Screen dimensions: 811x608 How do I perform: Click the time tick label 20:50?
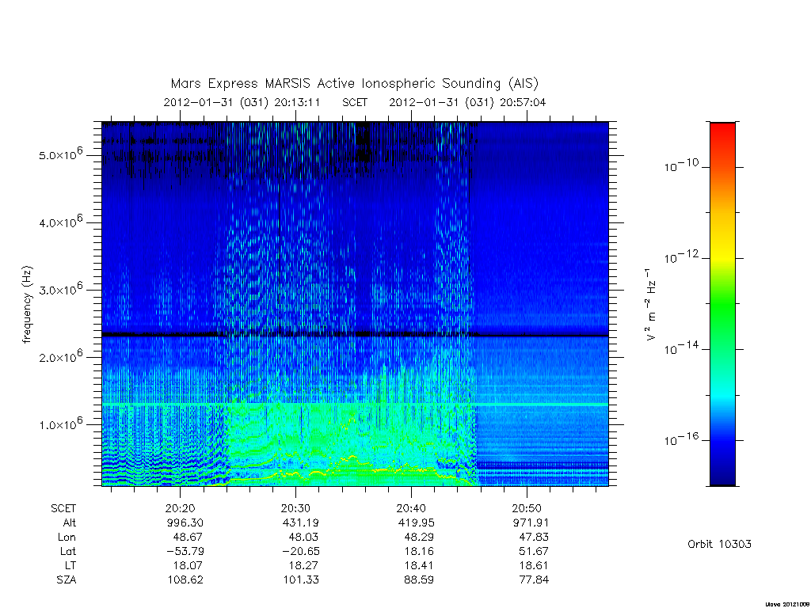click(x=527, y=509)
